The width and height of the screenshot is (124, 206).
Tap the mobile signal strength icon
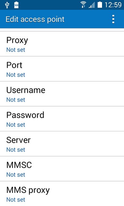click(x=92, y=5)
